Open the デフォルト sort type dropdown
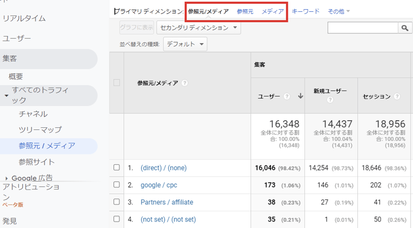Screen dimensions: 413x228 (x=185, y=44)
